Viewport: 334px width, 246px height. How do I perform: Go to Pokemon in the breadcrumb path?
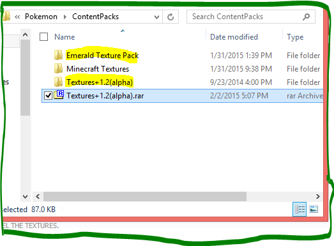point(41,17)
